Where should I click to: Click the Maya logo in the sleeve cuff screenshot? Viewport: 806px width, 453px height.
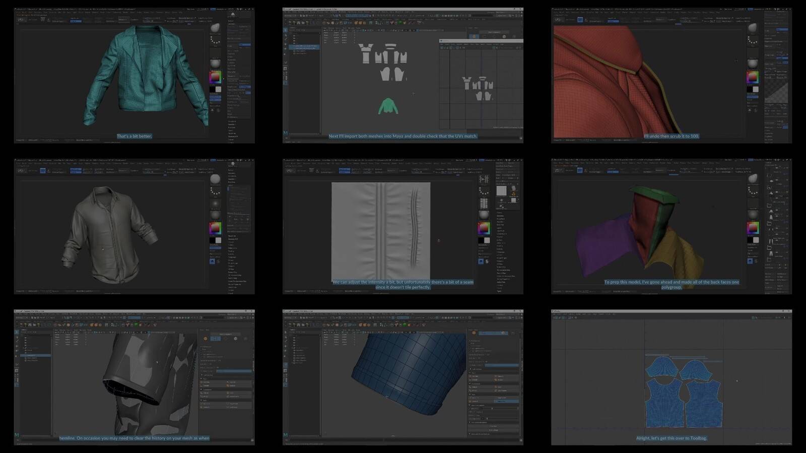coord(18,435)
